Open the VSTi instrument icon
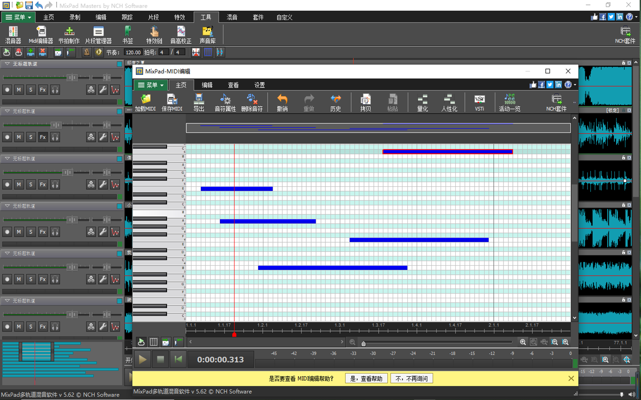 point(479,103)
